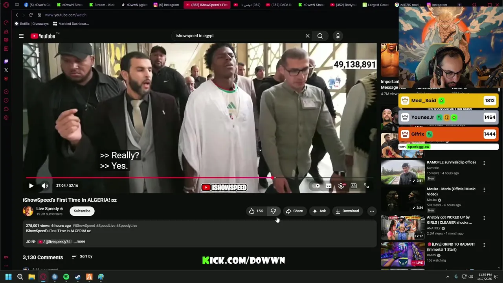Click Download below the video
The width and height of the screenshot is (503, 283).
tap(347, 211)
